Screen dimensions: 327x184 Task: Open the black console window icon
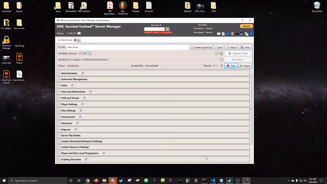(237, 34)
